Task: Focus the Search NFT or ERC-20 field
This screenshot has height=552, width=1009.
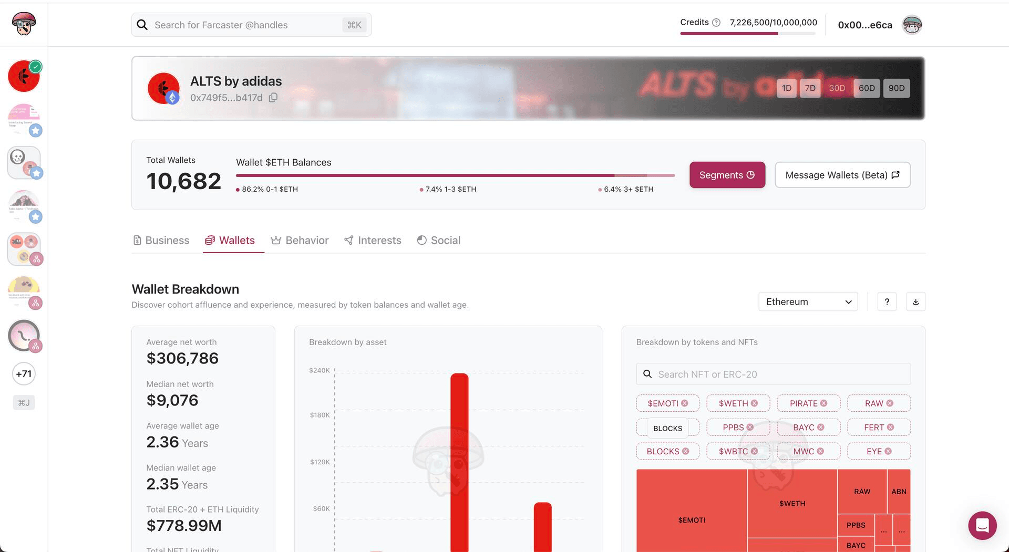Action: pos(773,374)
